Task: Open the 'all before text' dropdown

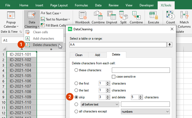Action: pyautogui.click(x=100, y=104)
